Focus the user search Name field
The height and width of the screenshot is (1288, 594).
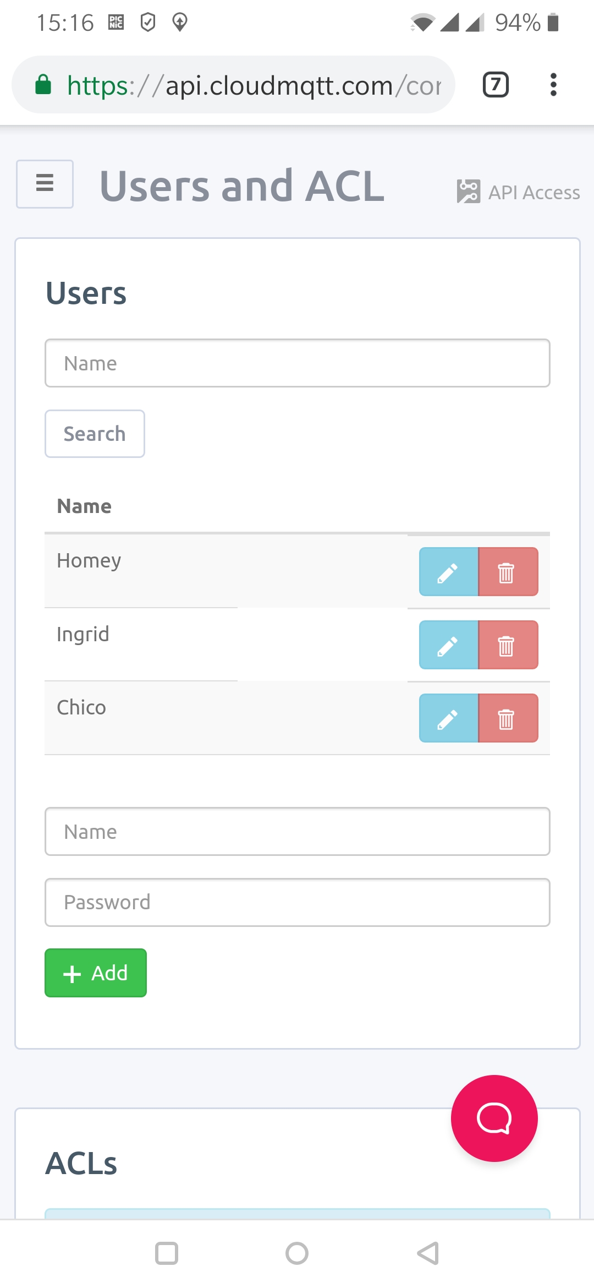click(x=297, y=363)
